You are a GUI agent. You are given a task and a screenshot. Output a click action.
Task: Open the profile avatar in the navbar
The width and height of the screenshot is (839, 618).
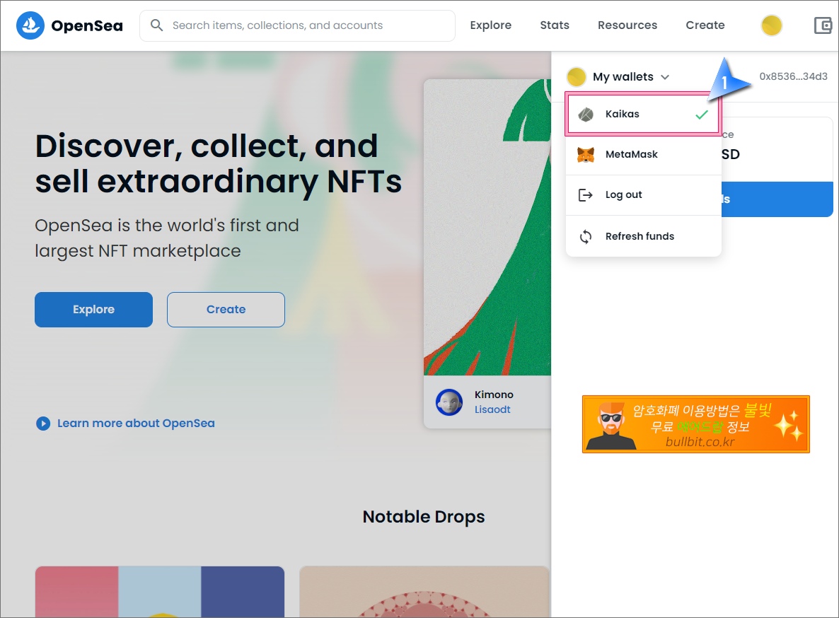tap(771, 25)
